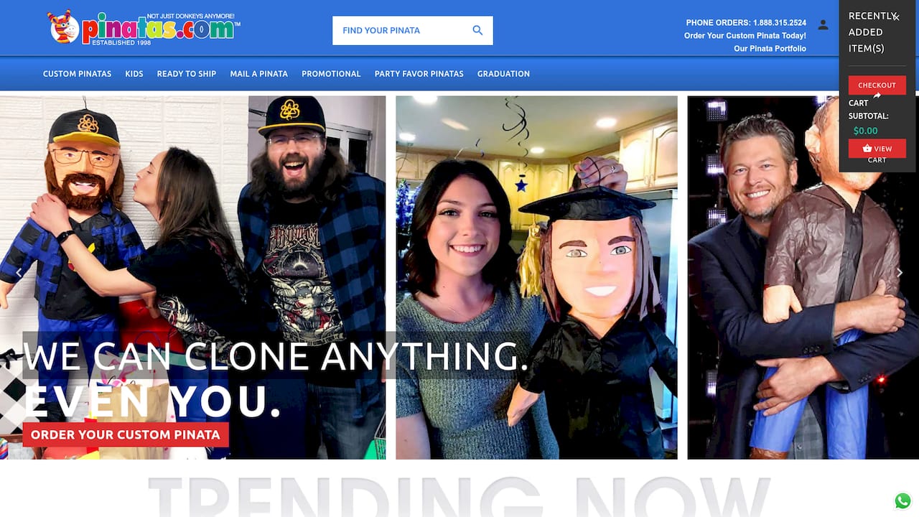This screenshot has width=919, height=517.
Task: Open Our Pinata Portfolio link
Action: (x=770, y=49)
